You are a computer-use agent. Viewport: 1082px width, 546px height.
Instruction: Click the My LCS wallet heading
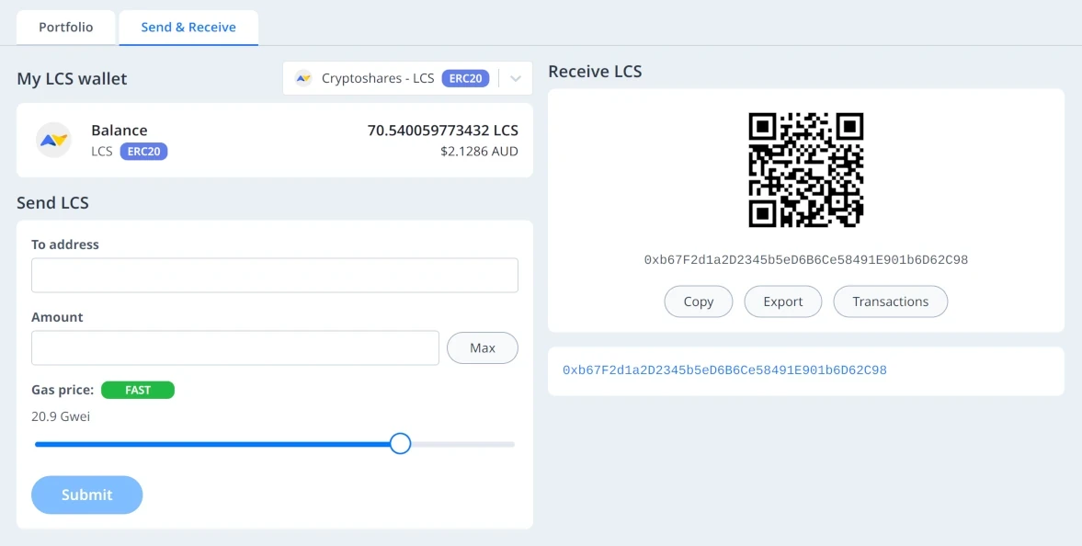click(72, 79)
